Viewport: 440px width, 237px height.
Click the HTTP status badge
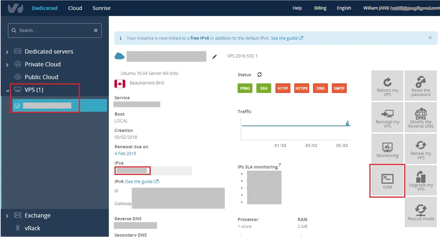click(x=283, y=88)
